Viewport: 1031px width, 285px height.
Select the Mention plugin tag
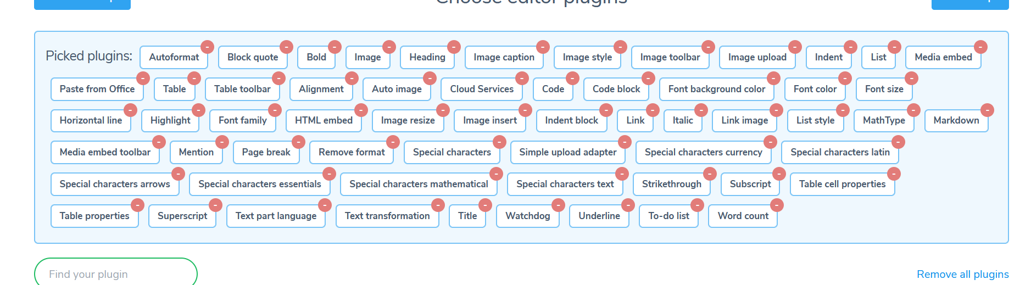pyautogui.click(x=196, y=152)
